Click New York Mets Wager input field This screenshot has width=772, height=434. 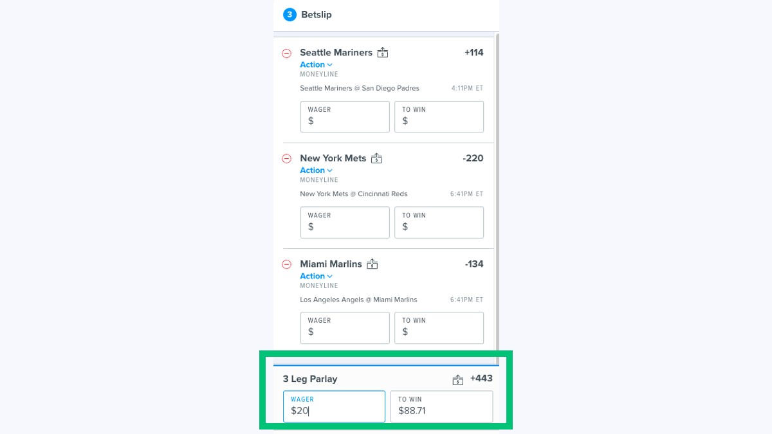pyautogui.click(x=345, y=222)
